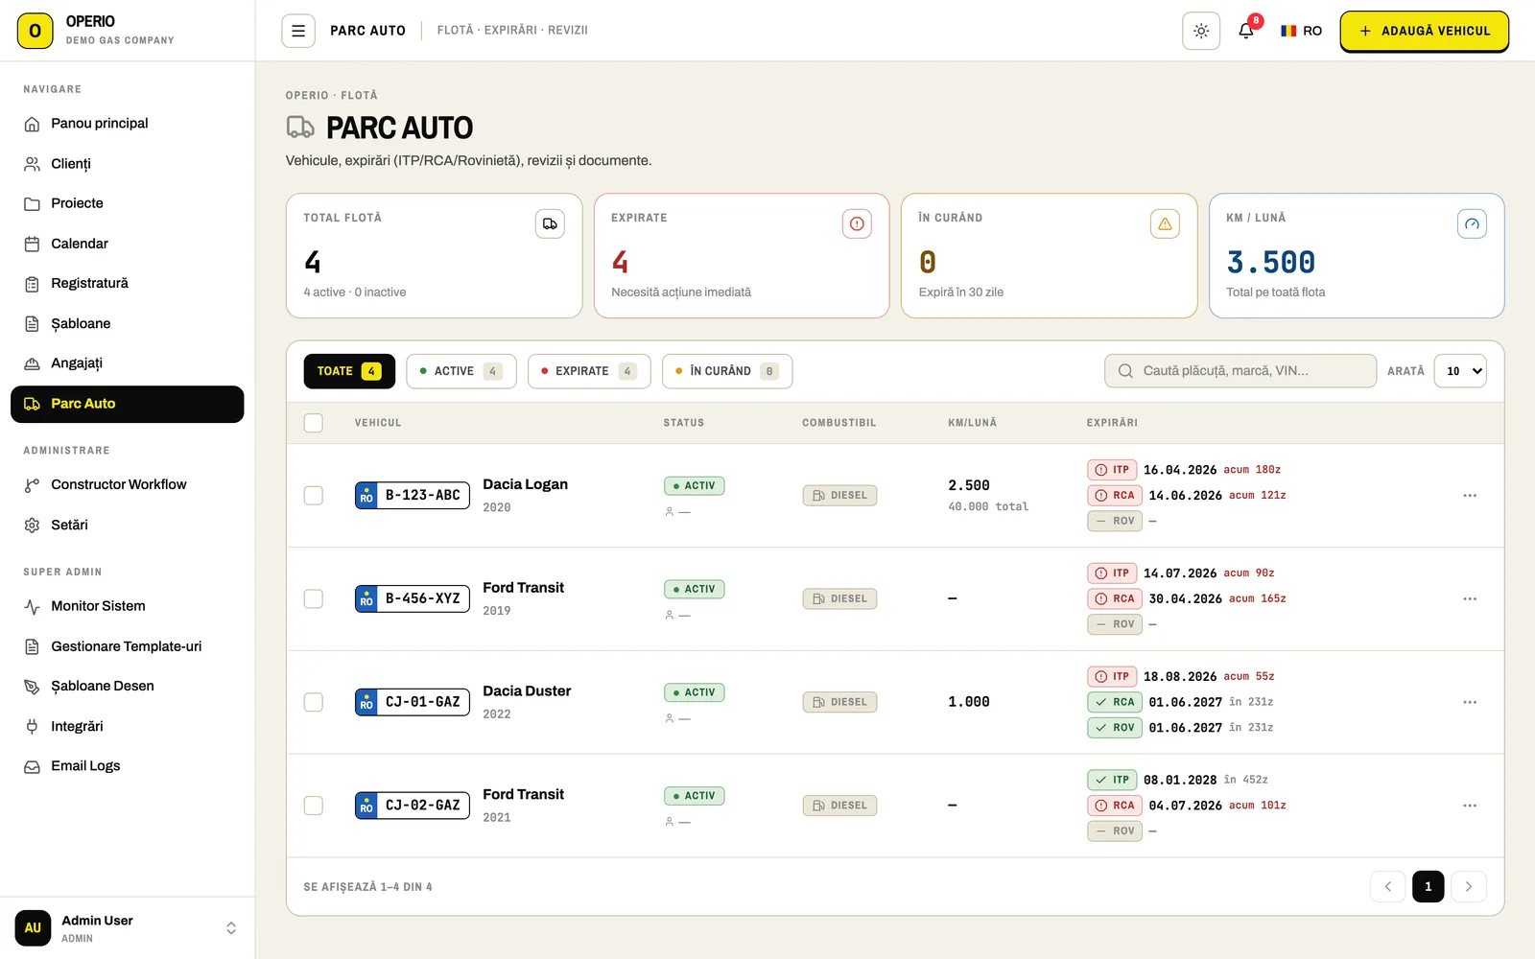Open row actions for B-456-XYZ
Viewport: 1535px width, 959px height.
pyautogui.click(x=1470, y=599)
